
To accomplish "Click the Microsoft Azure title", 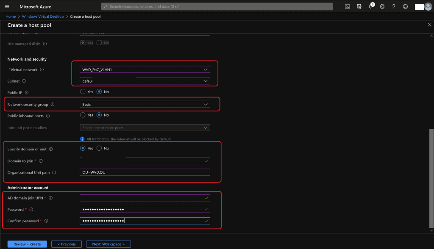I will click(x=36, y=7).
